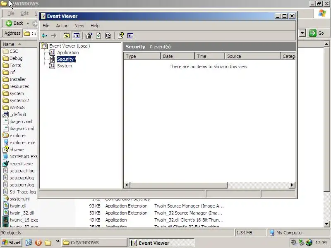Image resolution: width=331 pixels, height=248 pixels.
Task: Open the View menu in Event Viewer
Action: 79,26
